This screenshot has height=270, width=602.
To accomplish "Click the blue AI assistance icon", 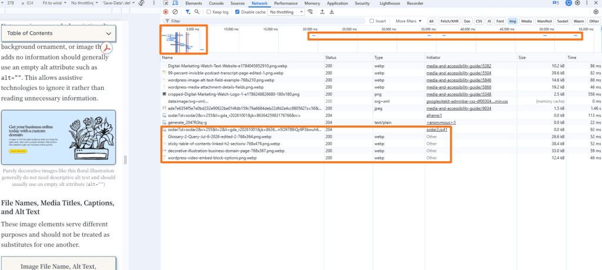I will click(x=568, y=3).
